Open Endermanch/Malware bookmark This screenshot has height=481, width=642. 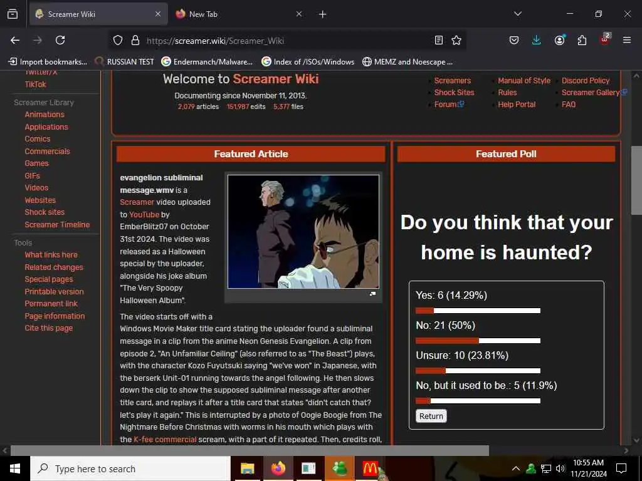[207, 62]
